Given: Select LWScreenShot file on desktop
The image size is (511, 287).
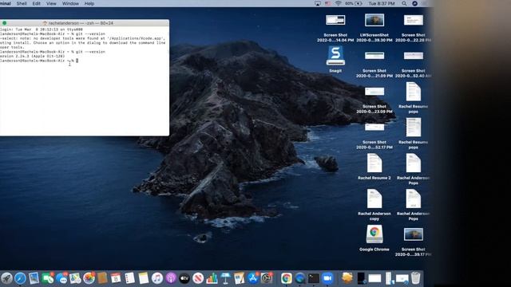Looking at the screenshot, I should [374, 28].
